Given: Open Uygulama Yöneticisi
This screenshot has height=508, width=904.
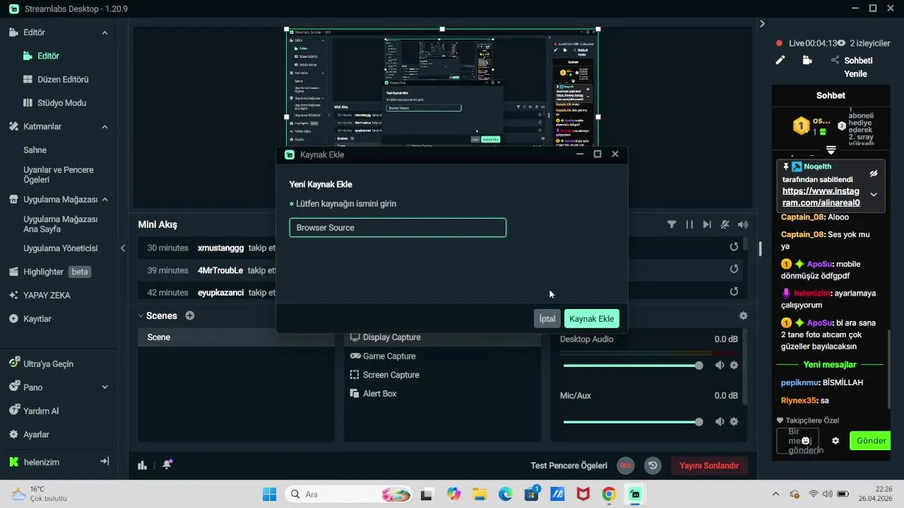Looking at the screenshot, I should pos(61,248).
